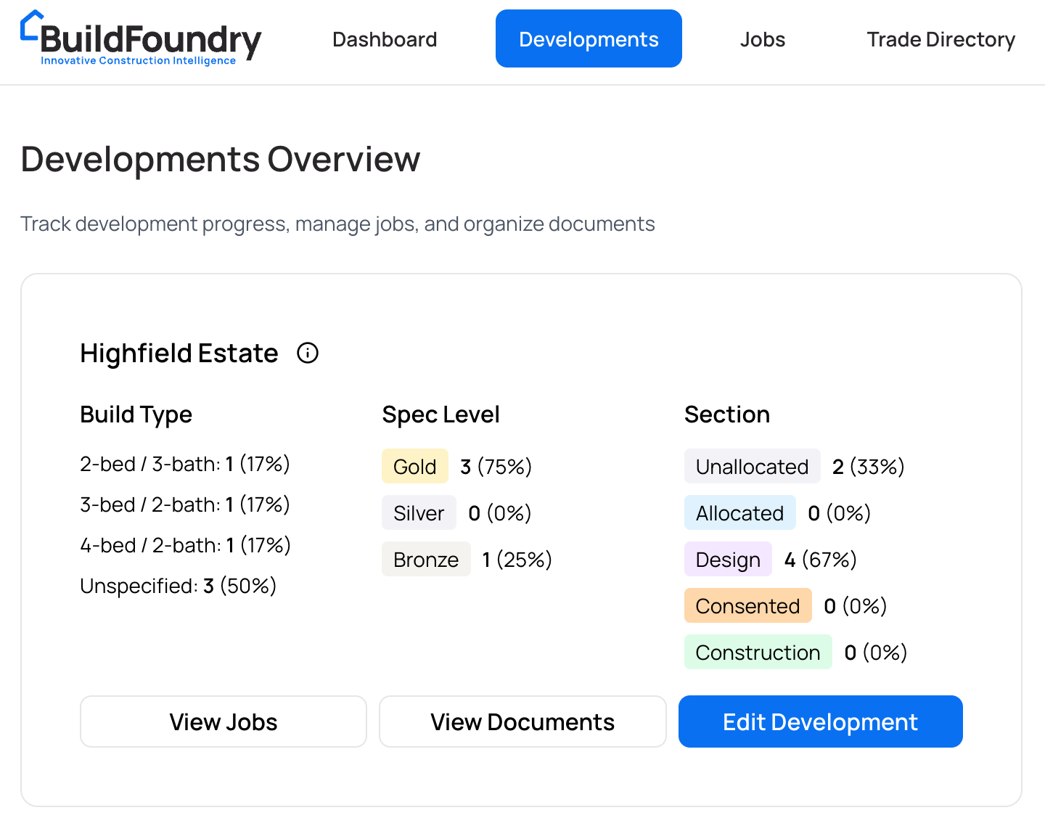
Task: Click the Developments Overview heading
Action: click(221, 159)
